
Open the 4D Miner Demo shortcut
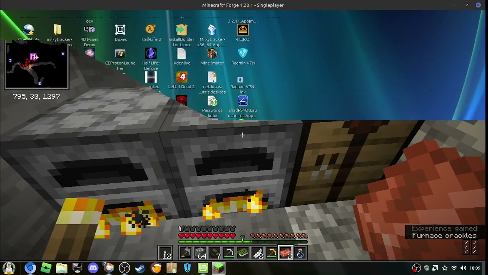(x=90, y=36)
